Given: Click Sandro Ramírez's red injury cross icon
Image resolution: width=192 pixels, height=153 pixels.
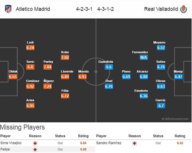Looking at the screenshot, I should point(134,143).
